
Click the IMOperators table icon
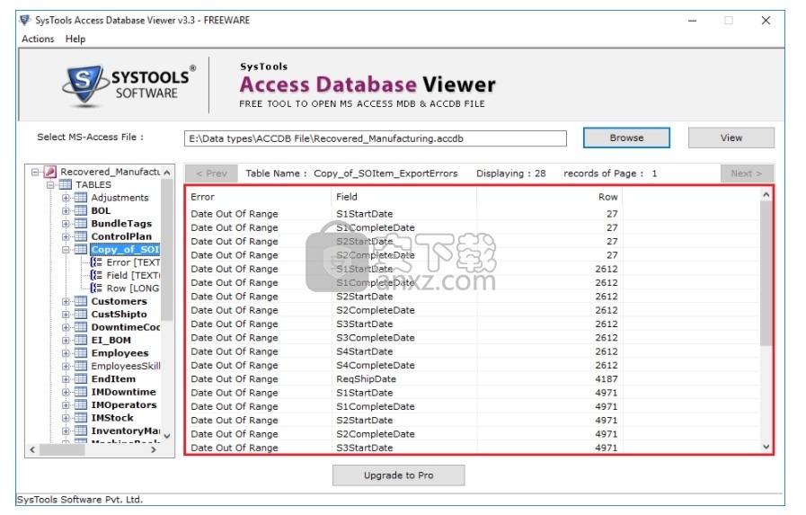tap(81, 405)
